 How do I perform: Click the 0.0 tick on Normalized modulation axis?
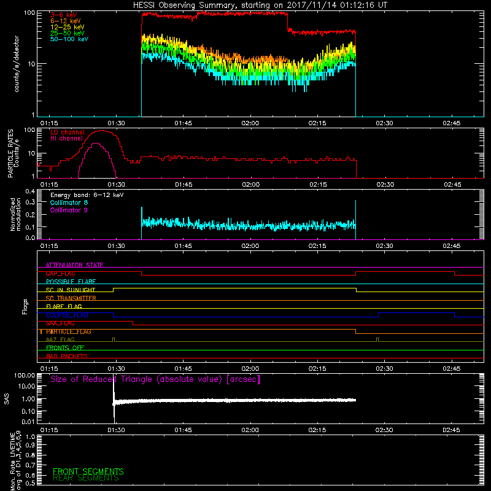pyautogui.click(x=30, y=238)
